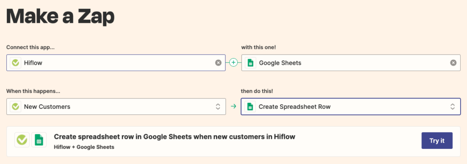467x164 pixels.
Task: Open the Create Spreadsheet Row action dropdown
Action: [351, 107]
